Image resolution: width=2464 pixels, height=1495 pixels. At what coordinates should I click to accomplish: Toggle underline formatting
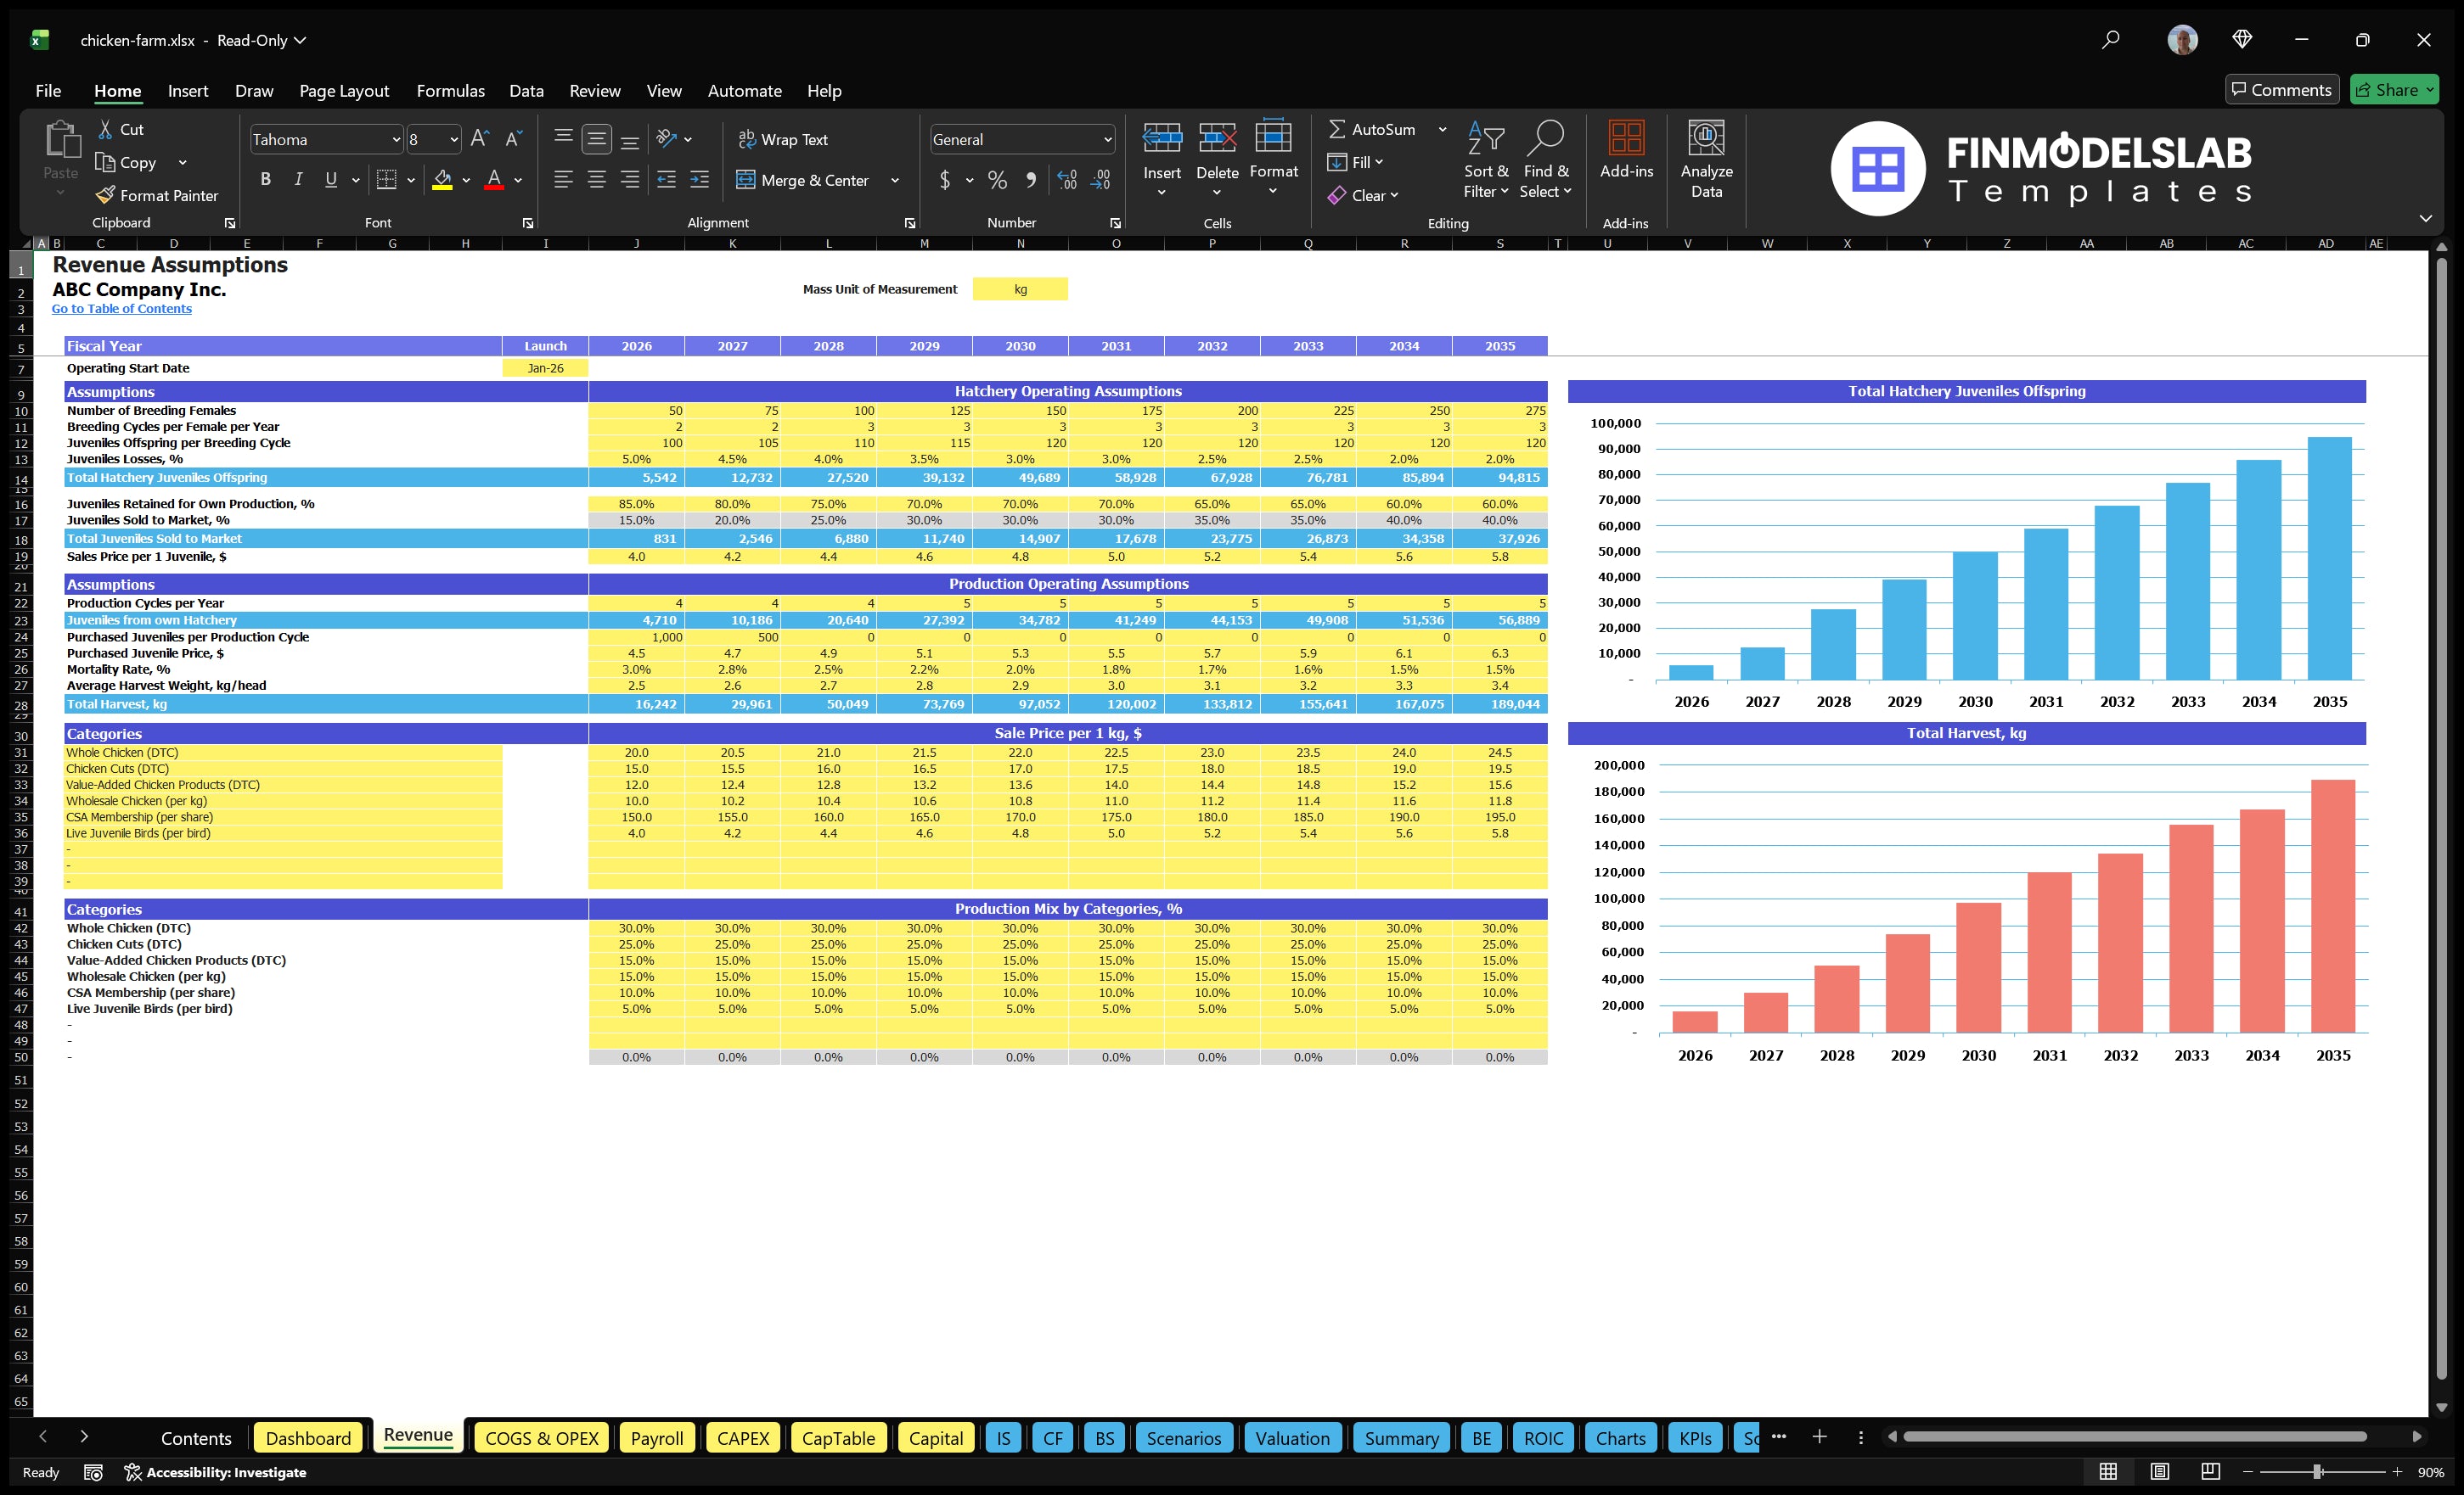tap(330, 180)
